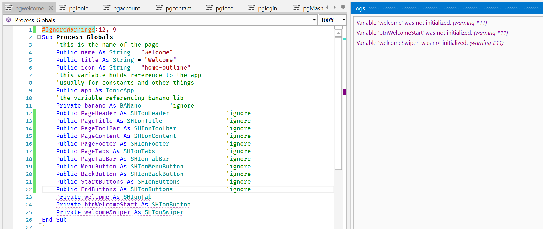
Task: Click 'Public BackButton As SHIonBackButton' code line
Action: (120, 174)
